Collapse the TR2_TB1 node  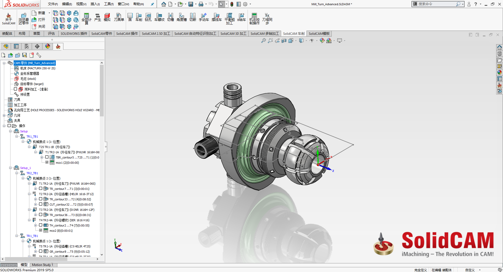point(17,173)
